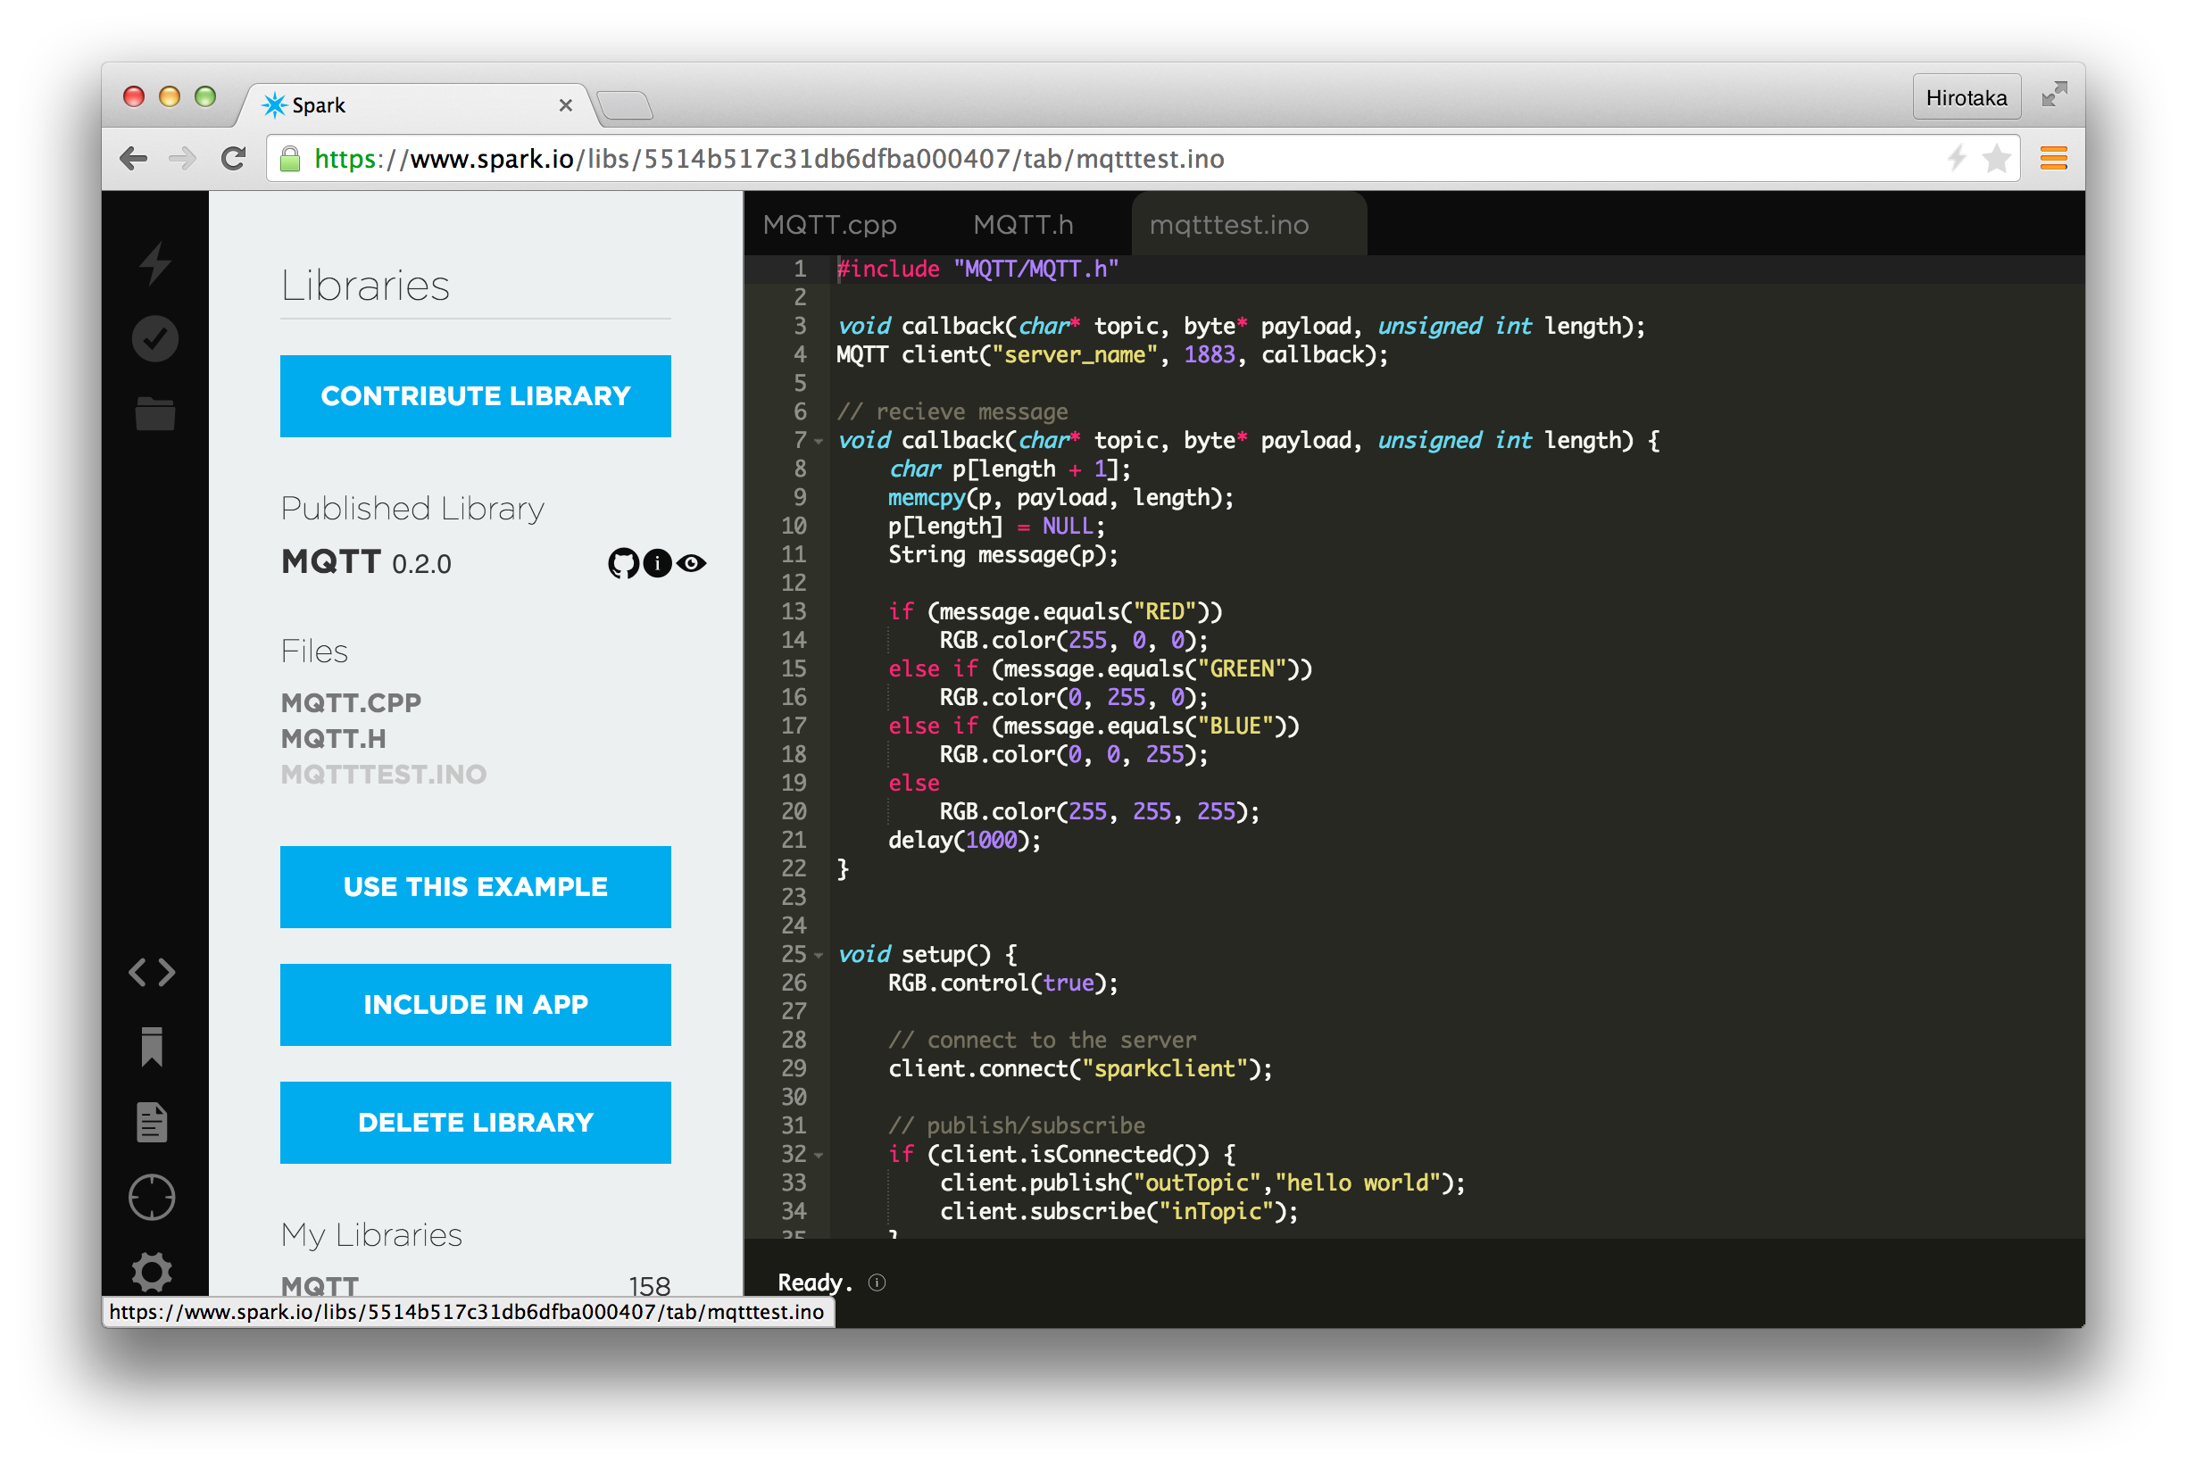
Task: Click line number 13 in the gutter
Action: tap(793, 611)
